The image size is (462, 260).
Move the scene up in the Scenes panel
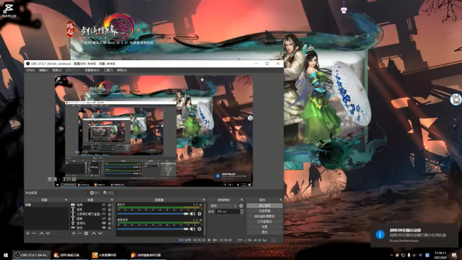pos(42,233)
